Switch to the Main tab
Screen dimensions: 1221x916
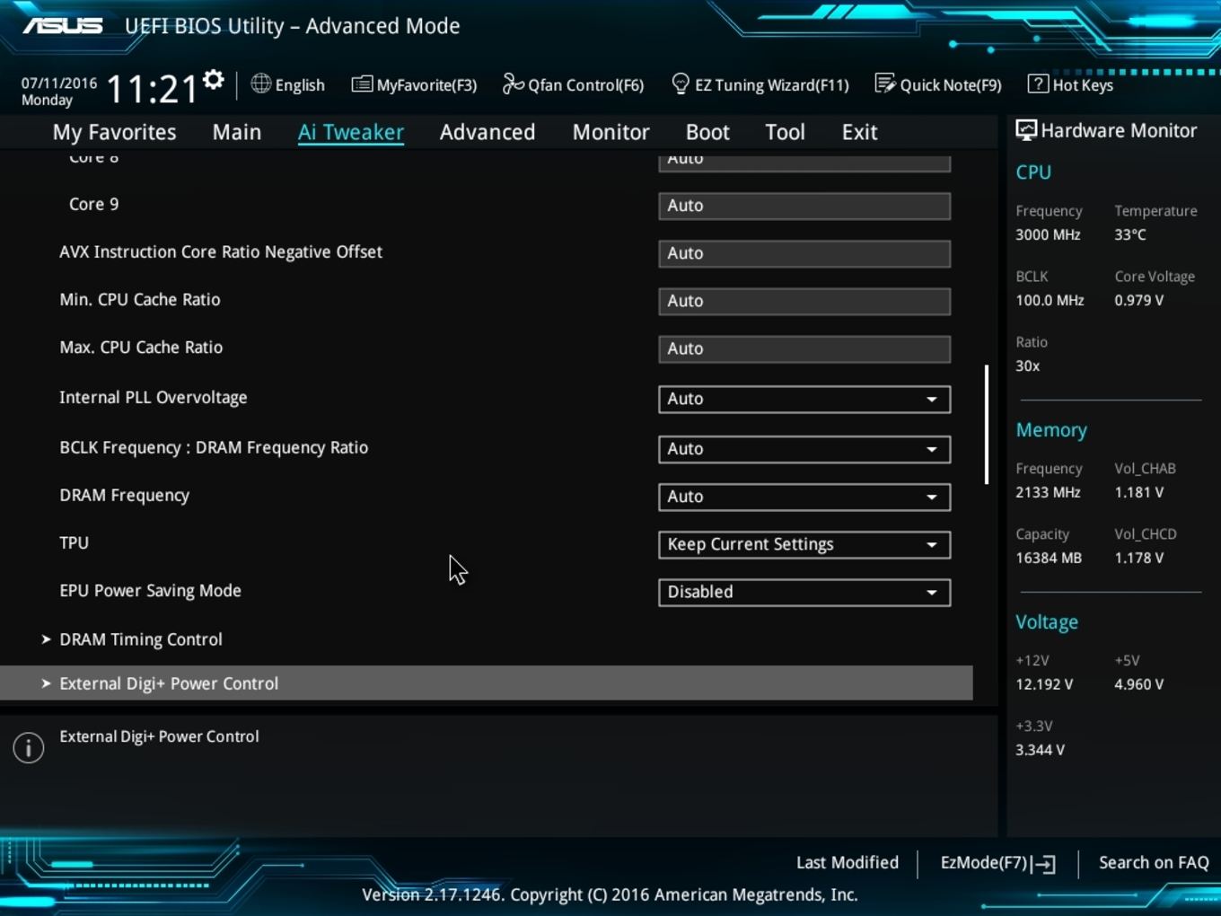point(237,132)
